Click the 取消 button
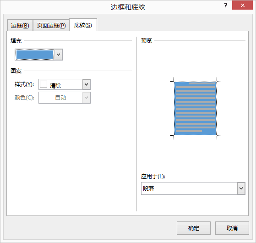Screen dimensions: 256x243 point(232,228)
